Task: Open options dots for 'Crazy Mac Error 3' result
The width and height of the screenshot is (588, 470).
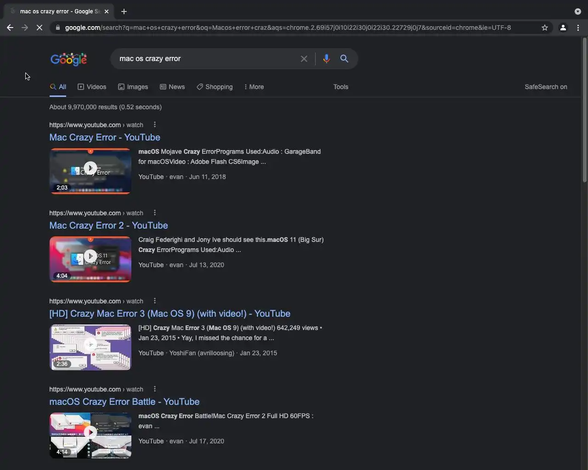Action: [155, 301]
